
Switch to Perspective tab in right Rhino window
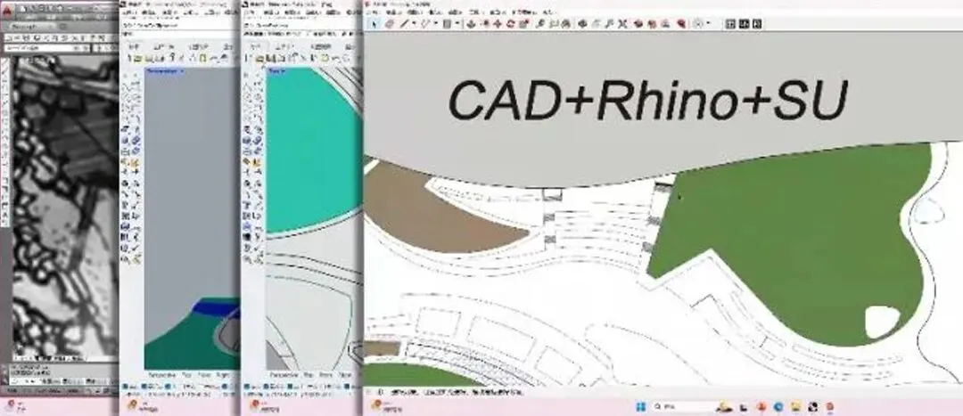pyautogui.click(x=284, y=376)
